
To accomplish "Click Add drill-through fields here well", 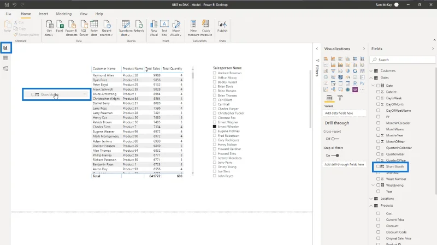I will (x=345, y=165).
